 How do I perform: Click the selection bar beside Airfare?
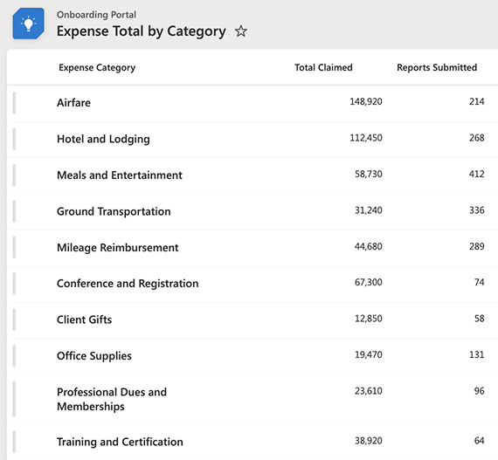point(14,102)
